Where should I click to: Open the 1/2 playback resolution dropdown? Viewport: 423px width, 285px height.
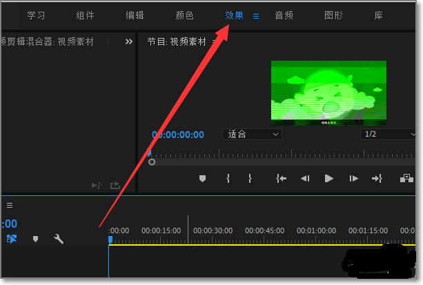click(388, 134)
